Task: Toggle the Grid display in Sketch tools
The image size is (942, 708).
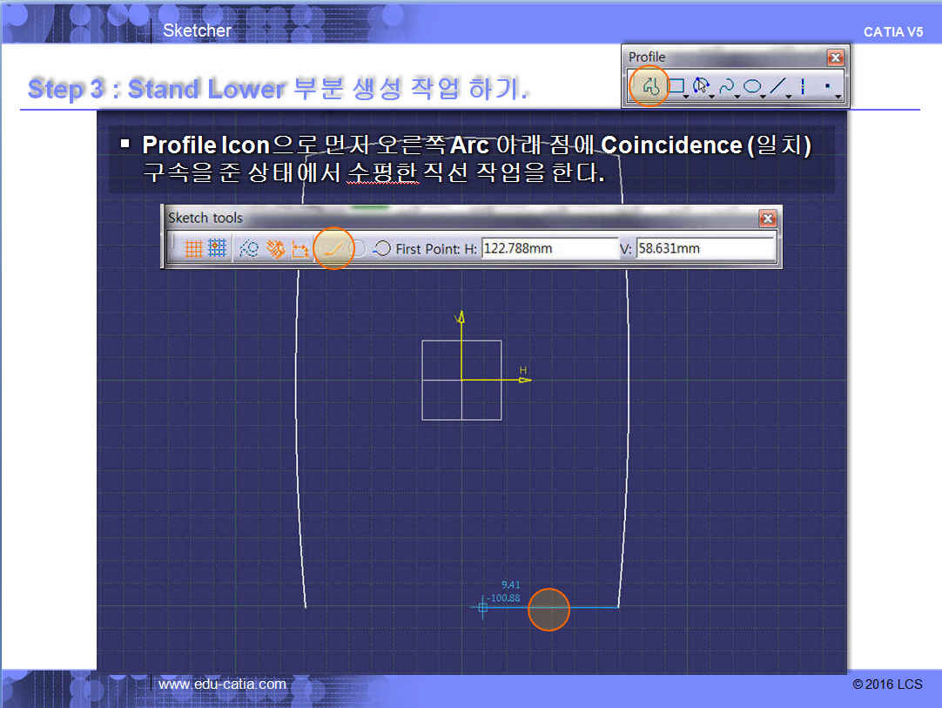Action: (194, 249)
